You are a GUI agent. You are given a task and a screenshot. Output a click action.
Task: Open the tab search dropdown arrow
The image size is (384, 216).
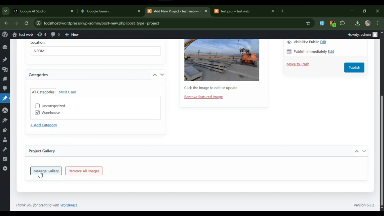(x=6, y=11)
